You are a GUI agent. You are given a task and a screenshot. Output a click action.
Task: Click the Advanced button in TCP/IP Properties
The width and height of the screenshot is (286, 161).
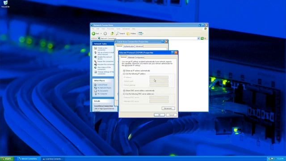pyautogui.click(x=168, y=108)
